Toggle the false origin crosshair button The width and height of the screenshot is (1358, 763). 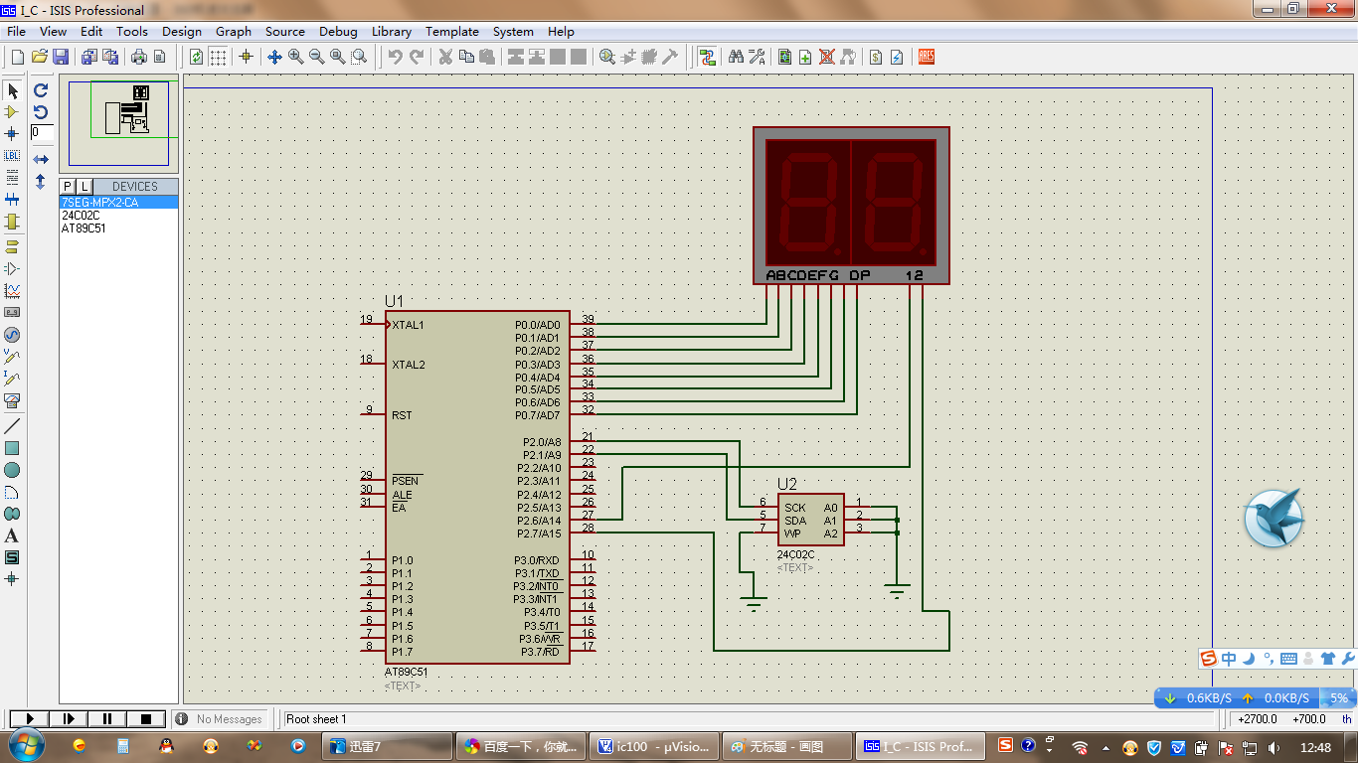tap(246, 57)
